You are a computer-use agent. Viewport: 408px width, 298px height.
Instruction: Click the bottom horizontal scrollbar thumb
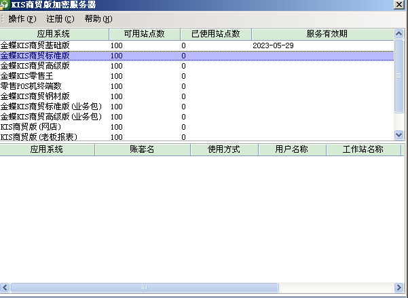pyautogui.click(x=145, y=288)
